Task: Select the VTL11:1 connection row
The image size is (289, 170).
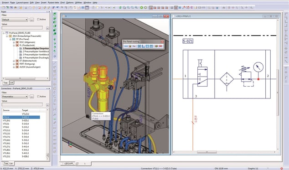Action: [x=21, y=130]
